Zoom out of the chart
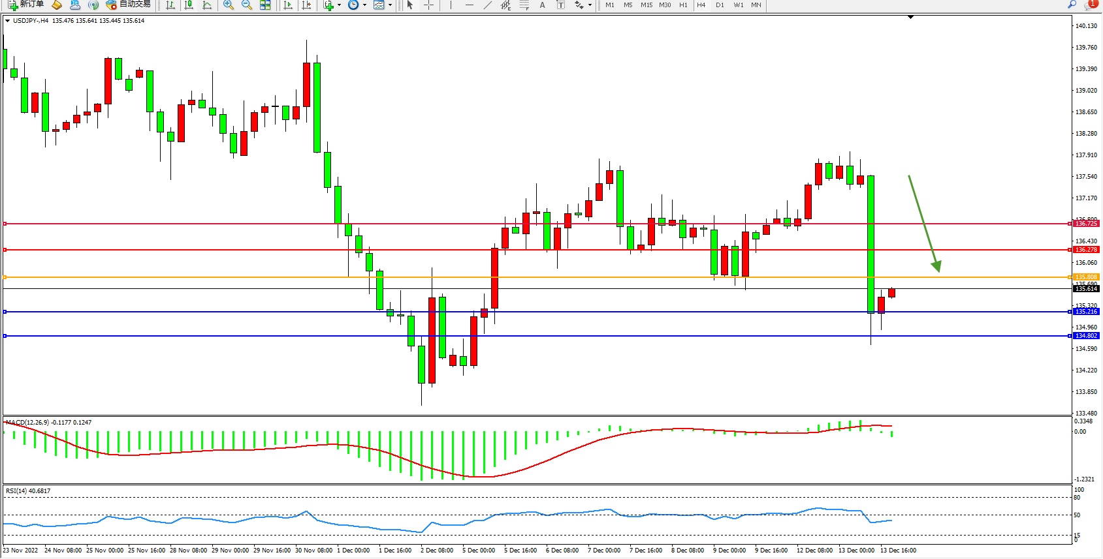The height and width of the screenshot is (559, 1103). [x=246, y=5]
